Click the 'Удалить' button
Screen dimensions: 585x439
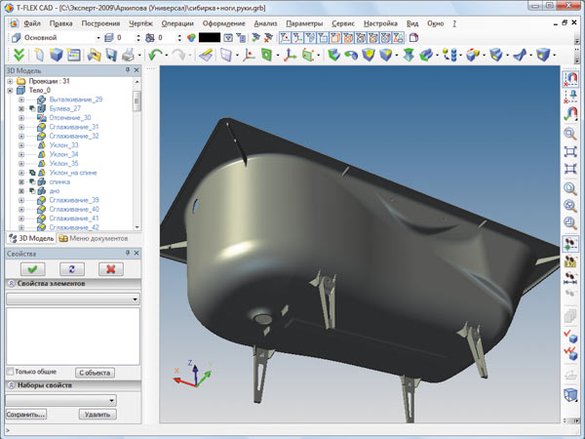click(x=97, y=415)
